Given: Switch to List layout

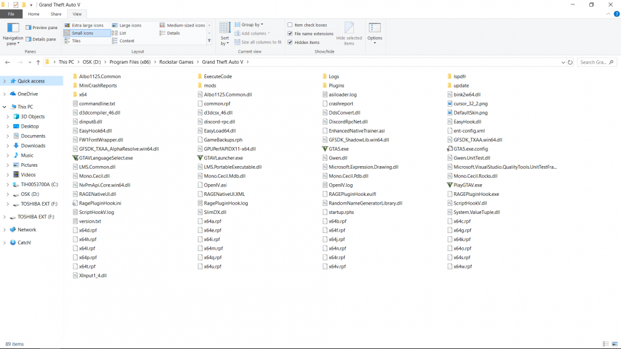Looking at the screenshot, I should (119, 33).
